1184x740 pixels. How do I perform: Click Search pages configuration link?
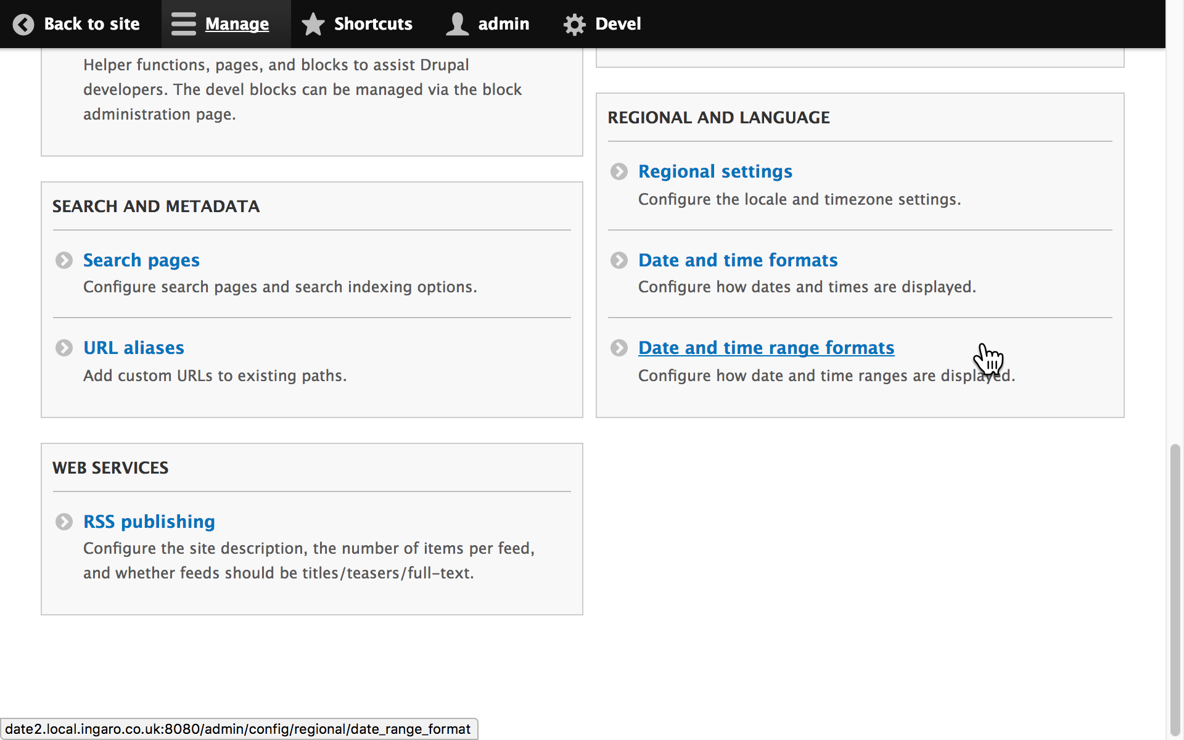[141, 259]
